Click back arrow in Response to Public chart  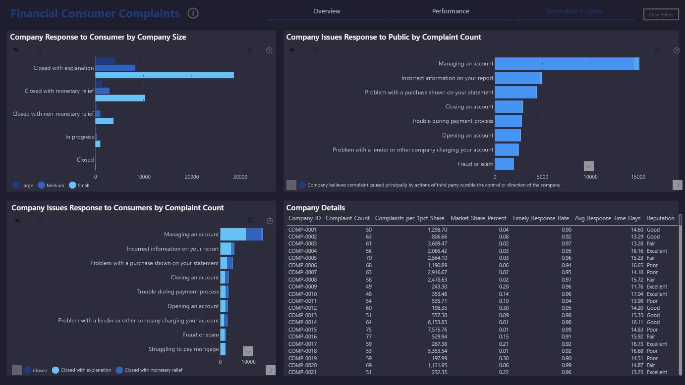[292, 50]
